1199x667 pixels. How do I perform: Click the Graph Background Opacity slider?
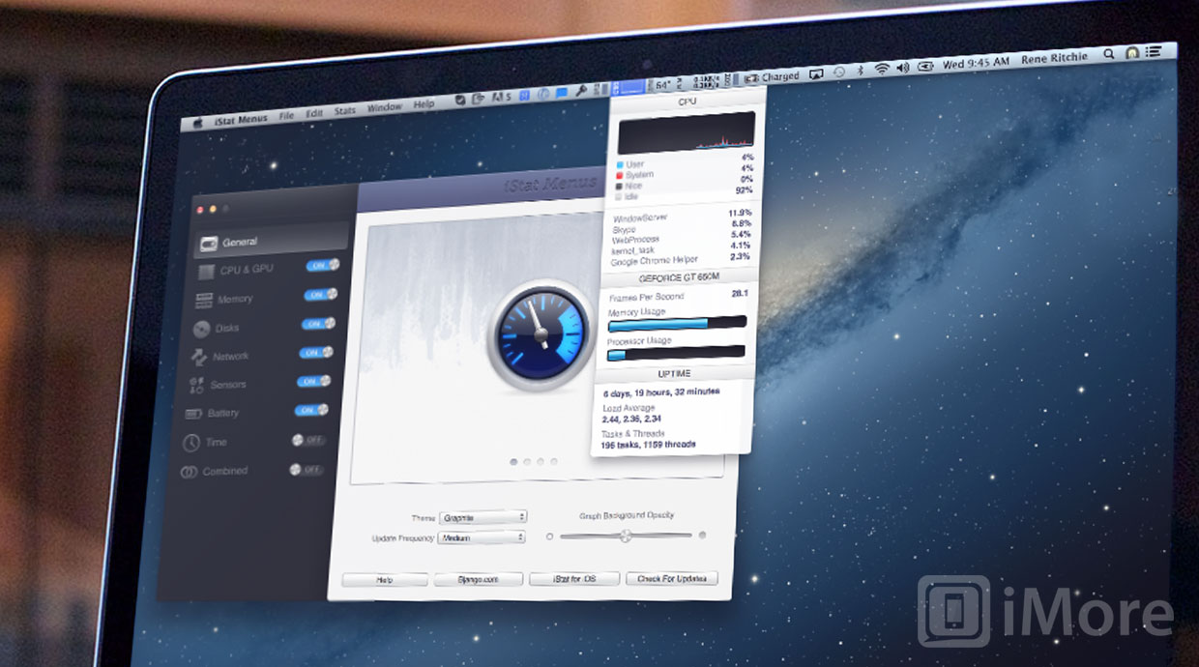(x=626, y=536)
